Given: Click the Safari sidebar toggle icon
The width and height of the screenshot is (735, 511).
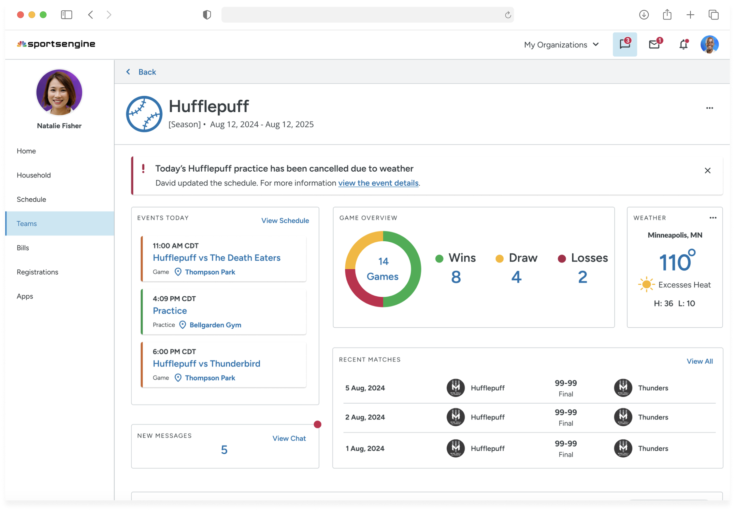Looking at the screenshot, I should 66,15.
